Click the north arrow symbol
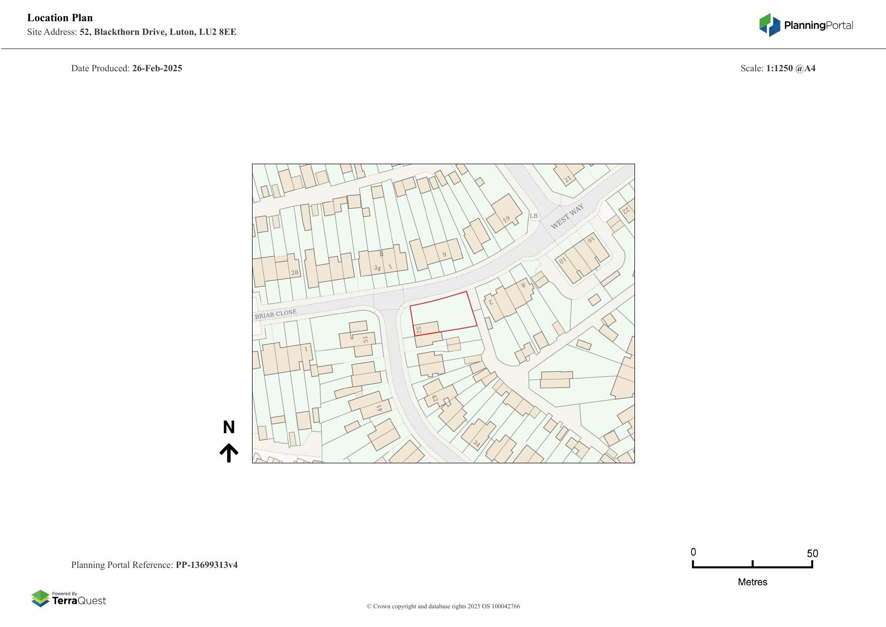The image size is (886, 627). click(229, 453)
